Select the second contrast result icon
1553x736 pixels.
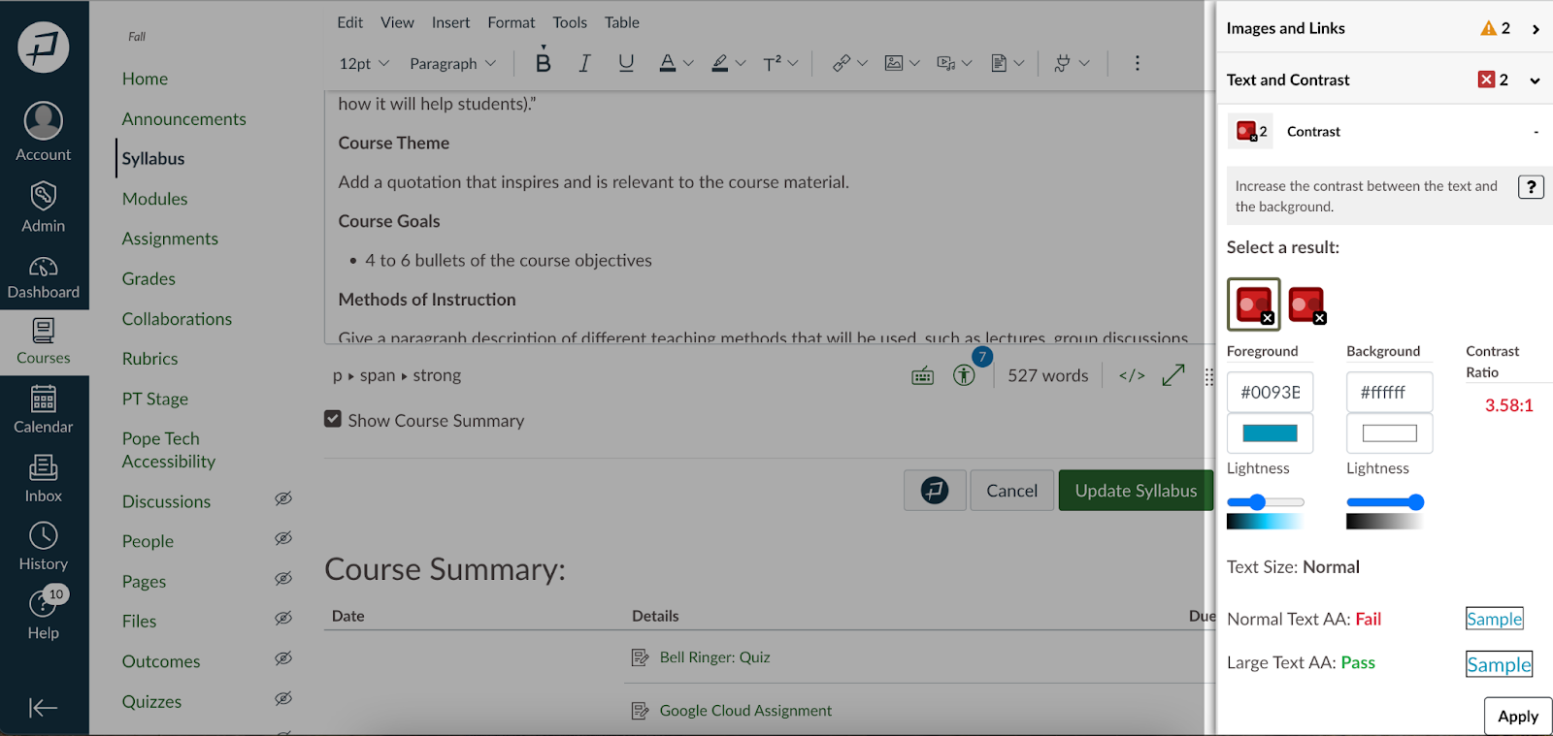pos(1307,305)
